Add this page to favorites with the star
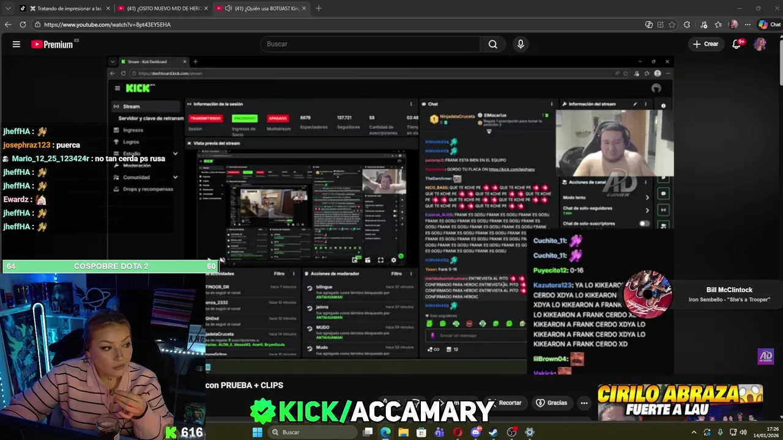The height and width of the screenshot is (440, 783). point(672,24)
